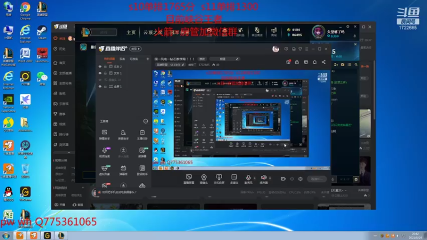Click the record video icon in control bar
Image resolution: width=427 pixels, height=240 pixels.
[283, 179]
